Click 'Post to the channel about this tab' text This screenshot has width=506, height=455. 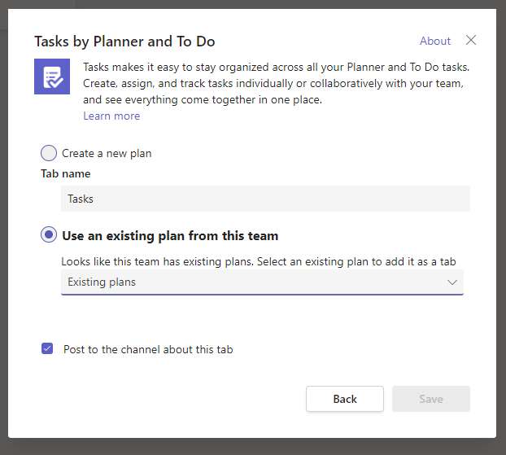(x=148, y=349)
